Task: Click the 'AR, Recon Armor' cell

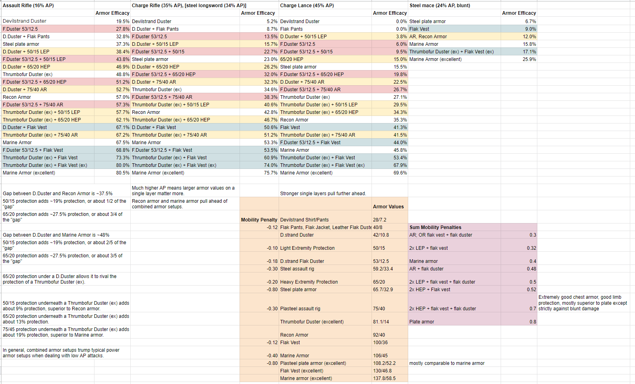Action: coord(454,37)
